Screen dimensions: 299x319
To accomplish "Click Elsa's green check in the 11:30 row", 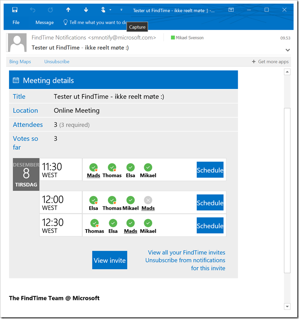I will coord(130,167).
